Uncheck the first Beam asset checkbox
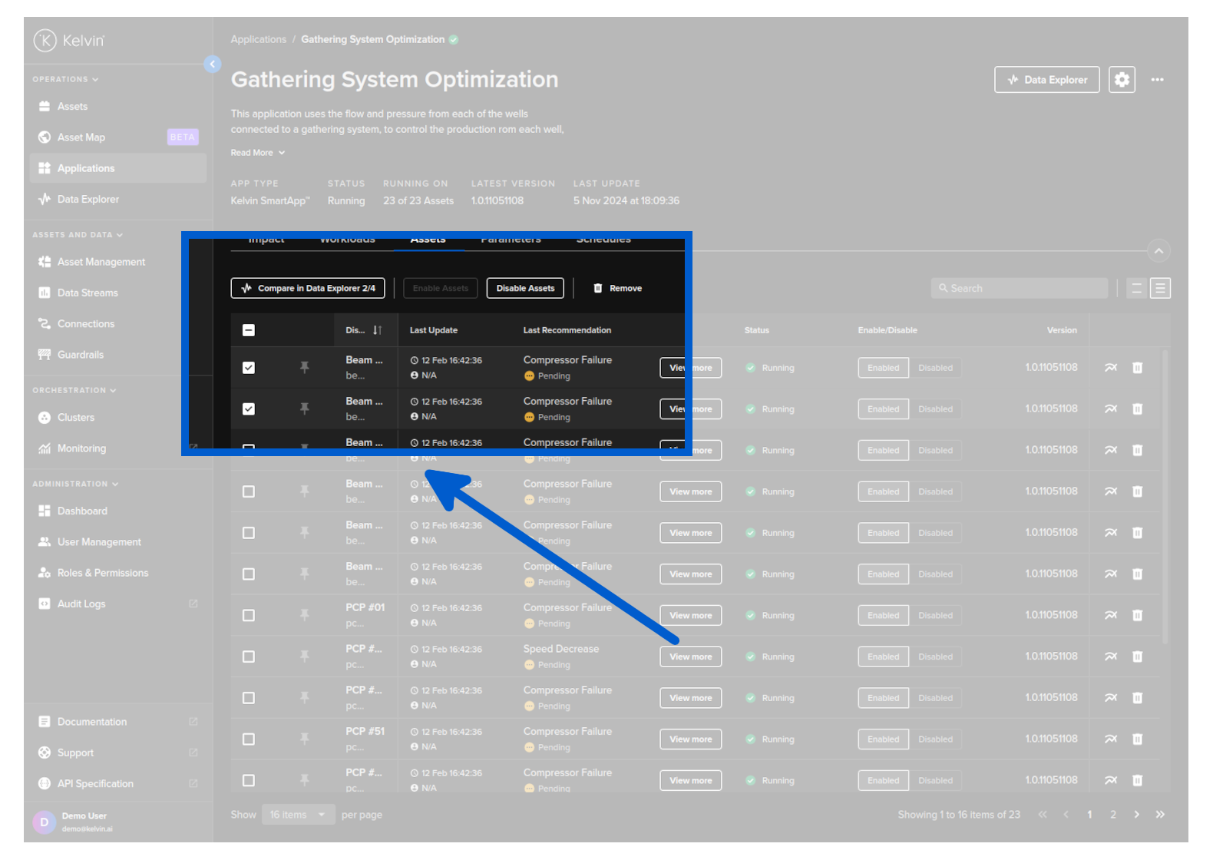Viewport: 1213px width, 860px height. [249, 368]
